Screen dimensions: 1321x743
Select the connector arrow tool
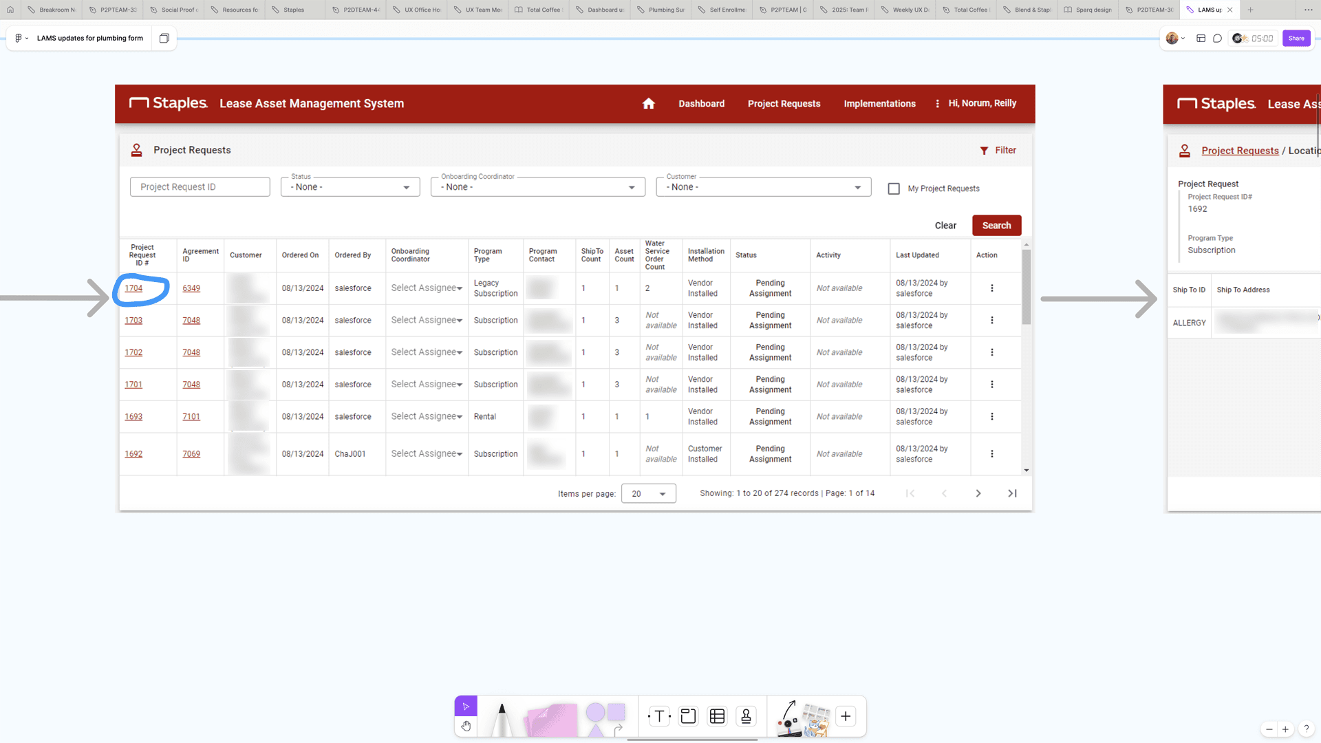point(618,729)
